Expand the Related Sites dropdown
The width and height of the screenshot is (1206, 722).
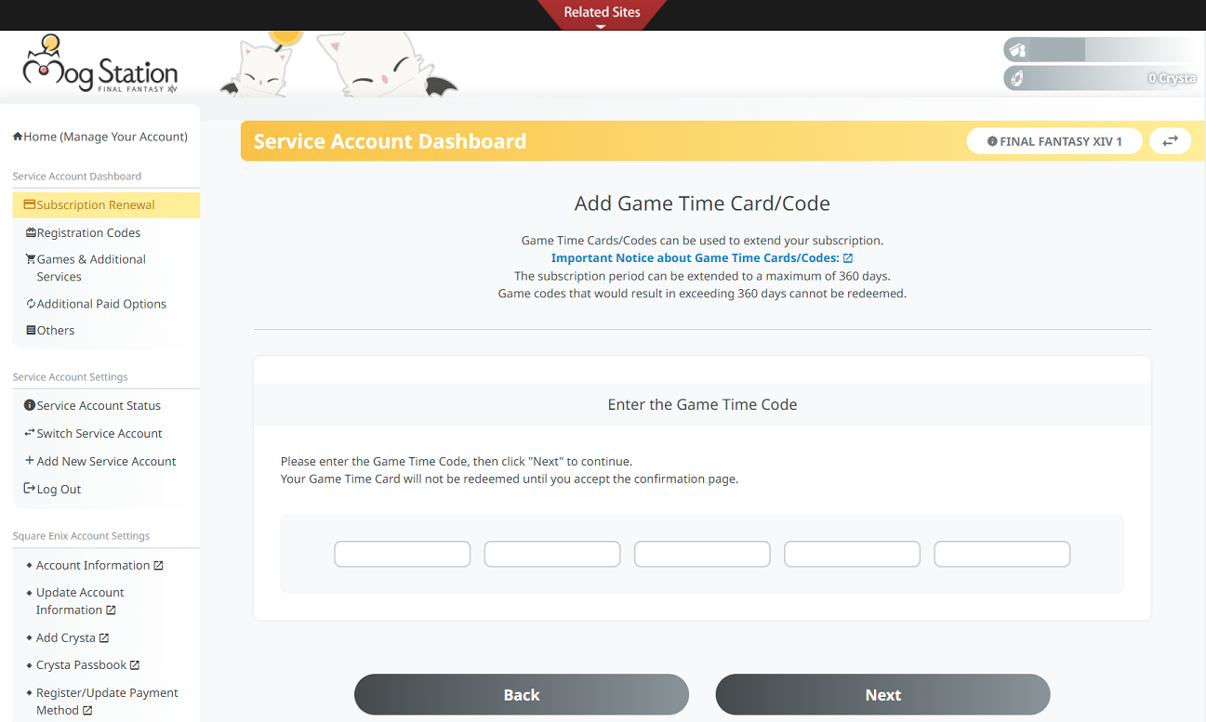click(x=602, y=15)
